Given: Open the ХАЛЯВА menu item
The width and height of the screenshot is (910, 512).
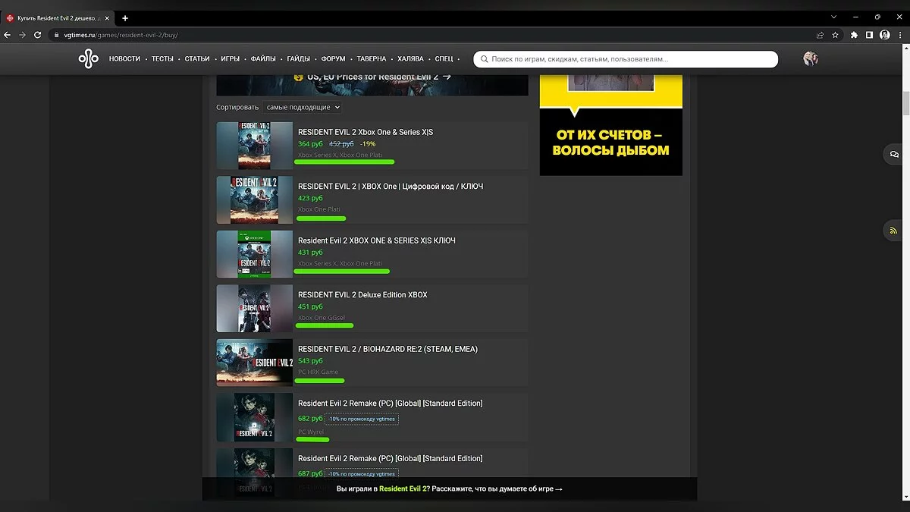Looking at the screenshot, I should pyautogui.click(x=411, y=59).
